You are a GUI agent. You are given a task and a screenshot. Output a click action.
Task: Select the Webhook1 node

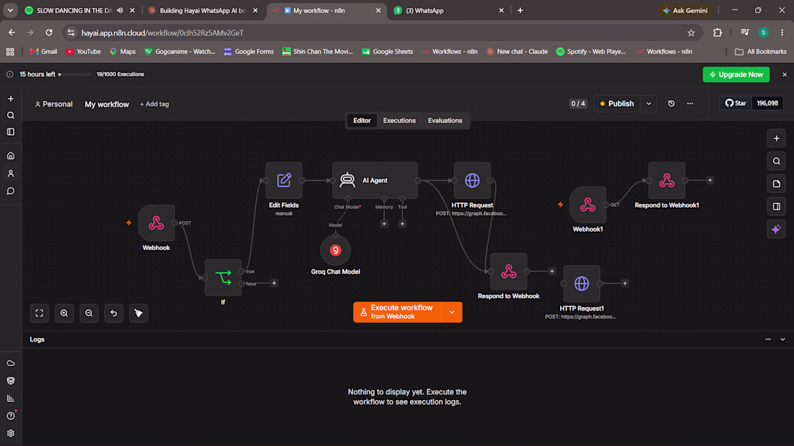coord(588,205)
